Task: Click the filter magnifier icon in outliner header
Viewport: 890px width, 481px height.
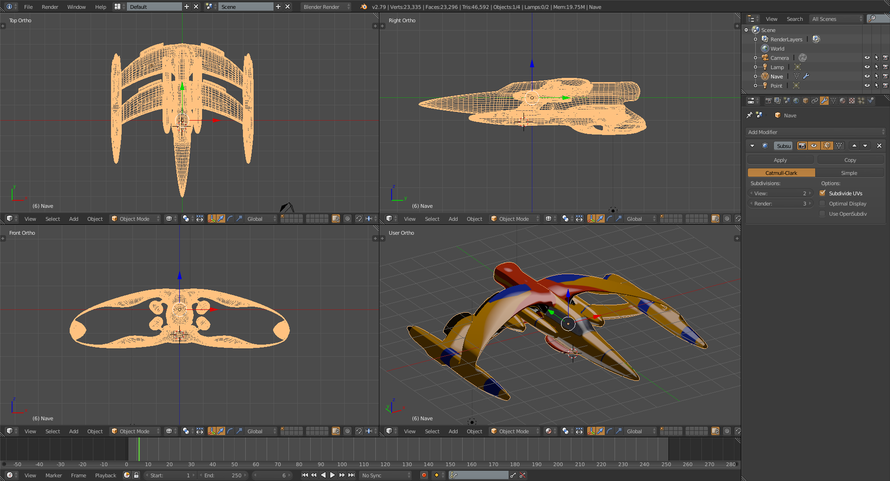Action: pyautogui.click(x=872, y=19)
